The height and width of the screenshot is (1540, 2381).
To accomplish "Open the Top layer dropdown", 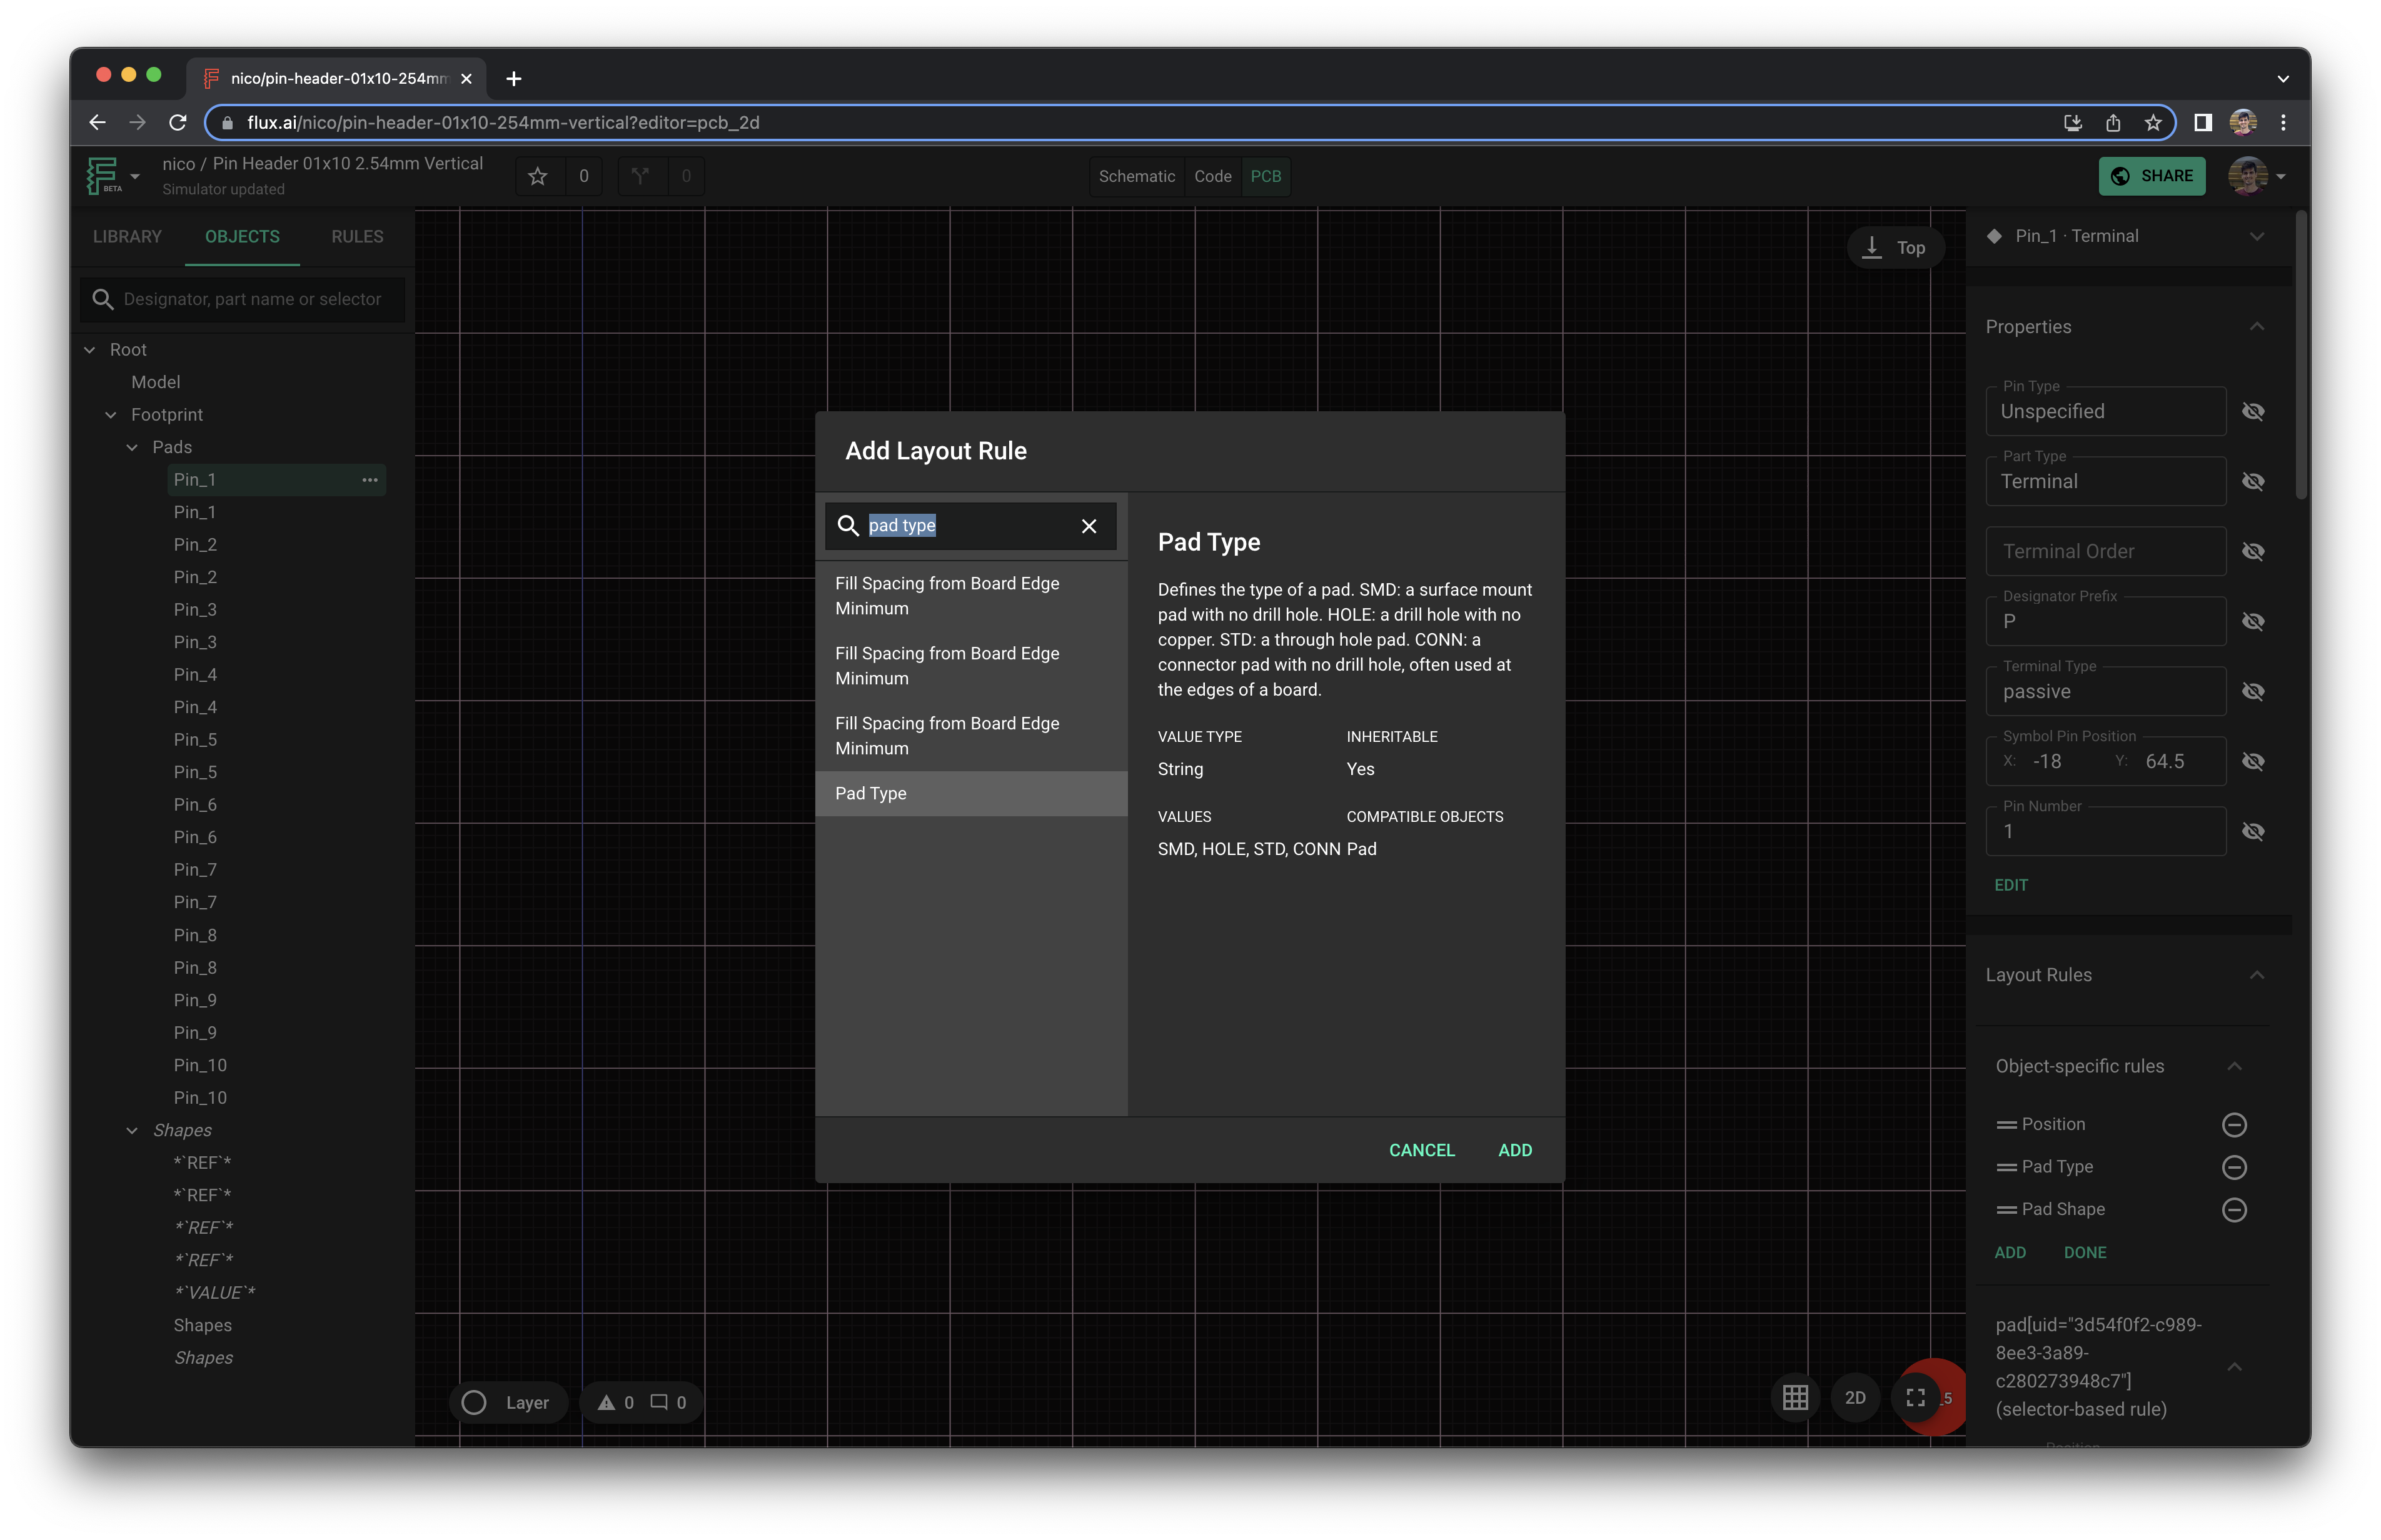I will coord(1896,247).
